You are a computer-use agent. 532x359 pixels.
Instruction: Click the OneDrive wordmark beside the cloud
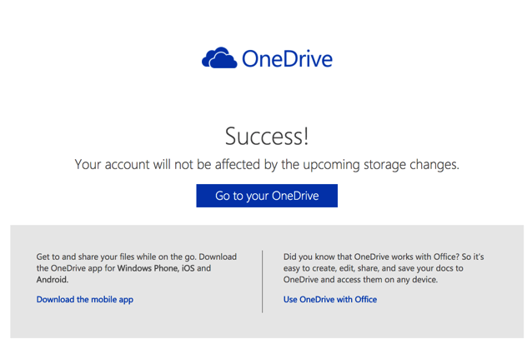(287, 58)
